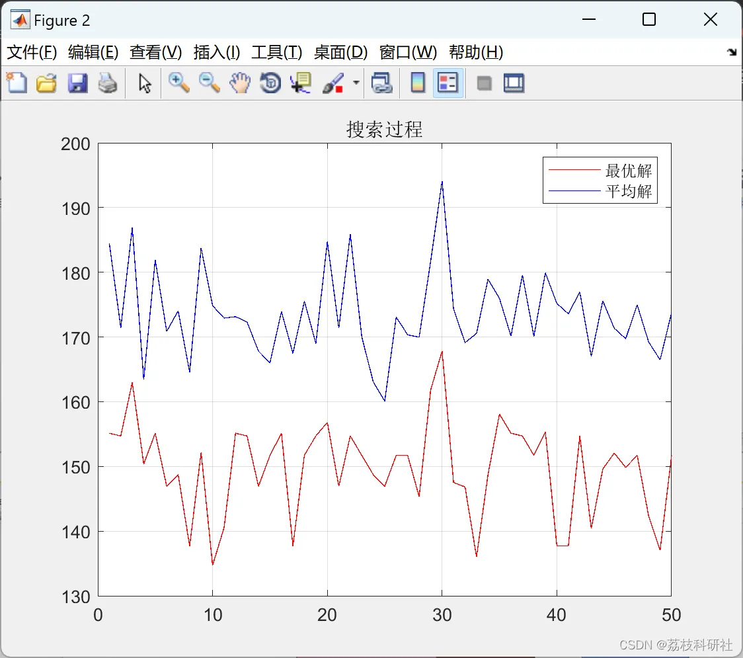The image size is (743, 658).
Task: Open the 工具(T) menu
Action: (277, 52)
